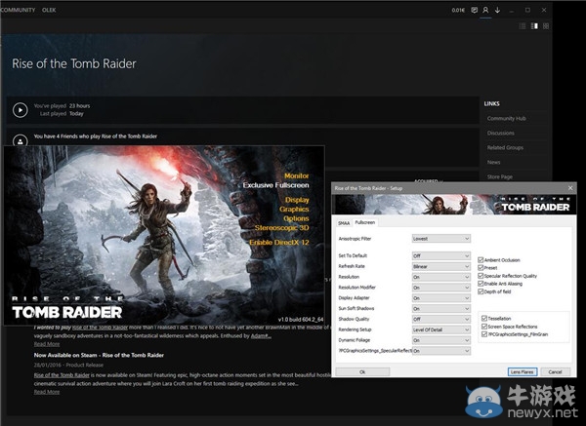Switch library to grid view icon
Image resolution: width=586 pixels, height=426 pixels.
click(546, 25)
